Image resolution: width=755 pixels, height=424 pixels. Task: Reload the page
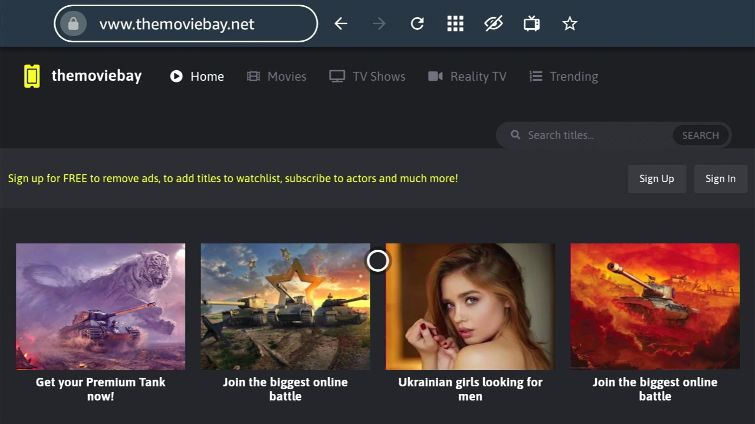(417, 24)
